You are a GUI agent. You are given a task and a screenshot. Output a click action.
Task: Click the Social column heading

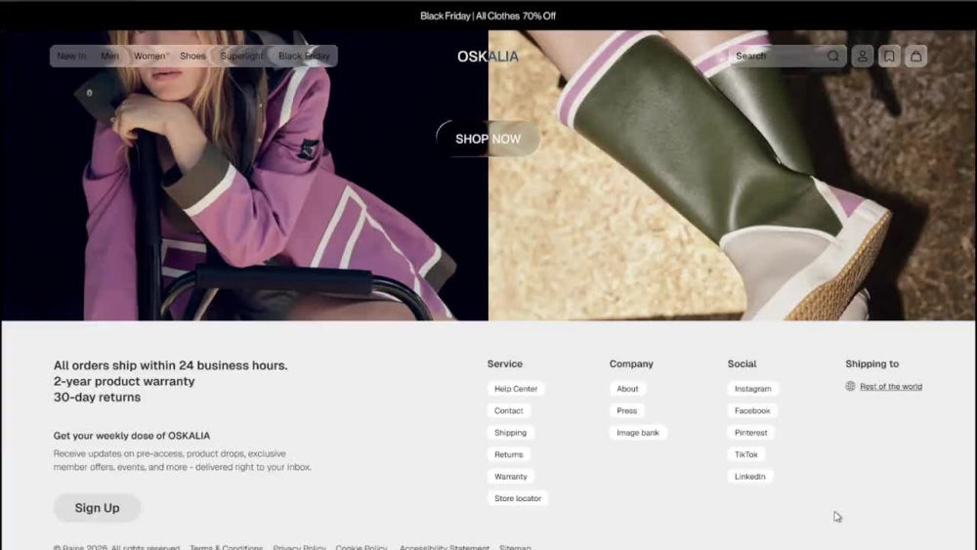[743, 363]
